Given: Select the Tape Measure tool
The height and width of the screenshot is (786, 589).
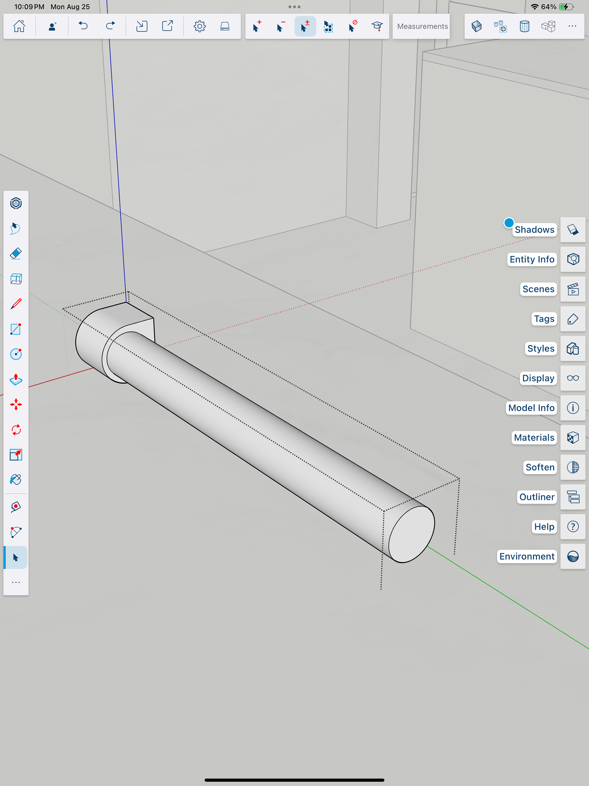Looking at the screenshot, I should (16, 507).
